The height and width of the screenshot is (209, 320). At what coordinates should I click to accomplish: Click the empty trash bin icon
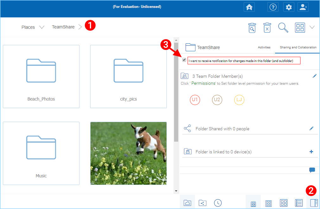pos(267,28)
